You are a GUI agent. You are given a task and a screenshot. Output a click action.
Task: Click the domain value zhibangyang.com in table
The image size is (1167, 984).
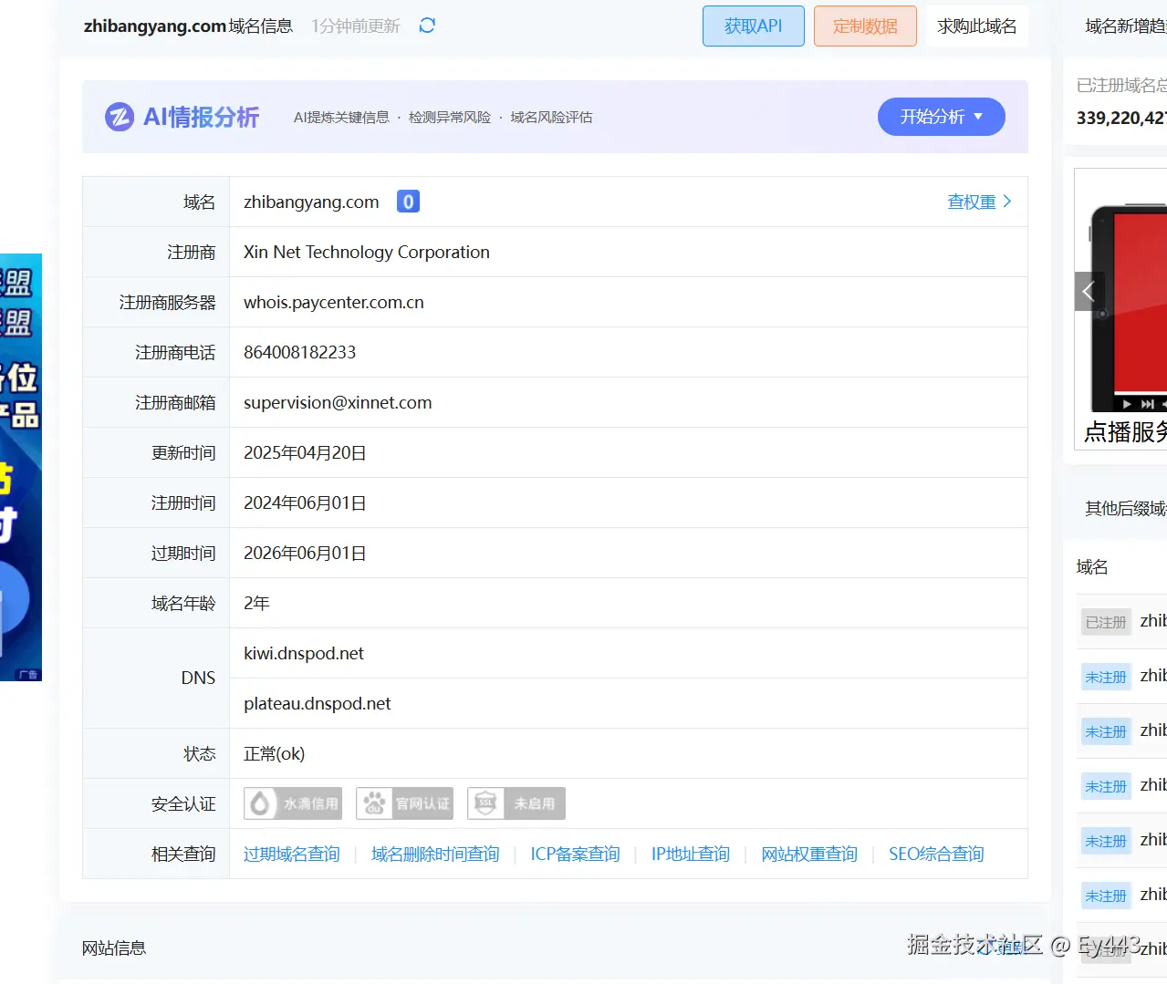pos(311,202)
